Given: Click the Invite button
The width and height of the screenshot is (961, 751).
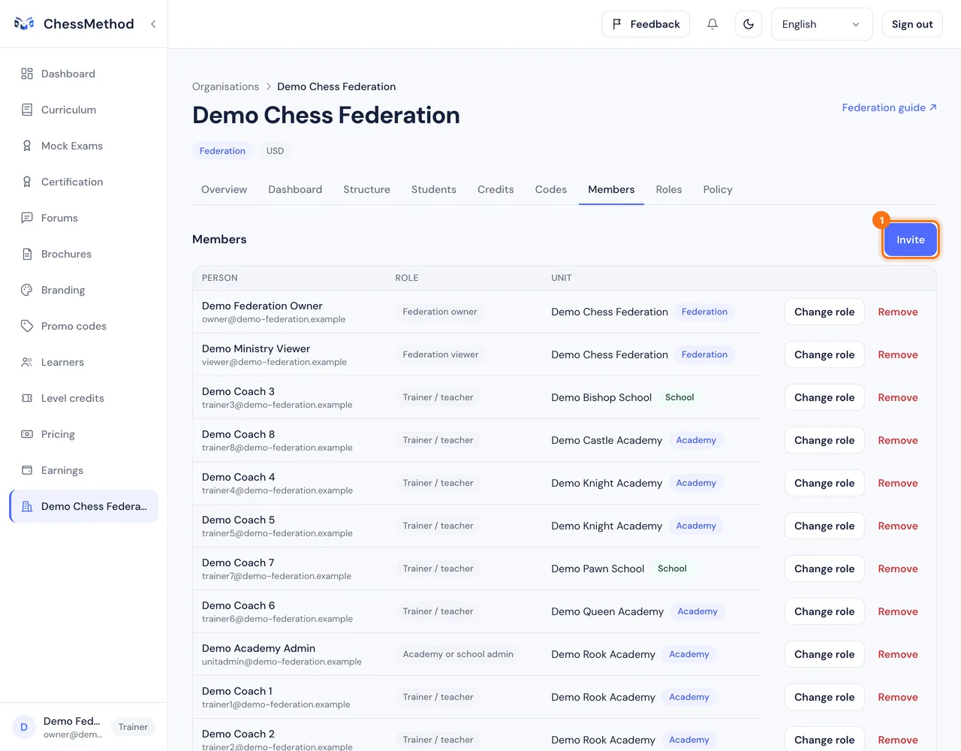Looking at the screenshot, I should pyautogui.click(x=910, y=240).
